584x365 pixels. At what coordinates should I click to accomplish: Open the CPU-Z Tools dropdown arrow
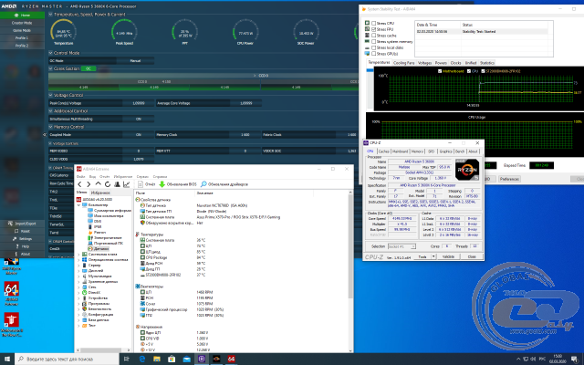433,256
